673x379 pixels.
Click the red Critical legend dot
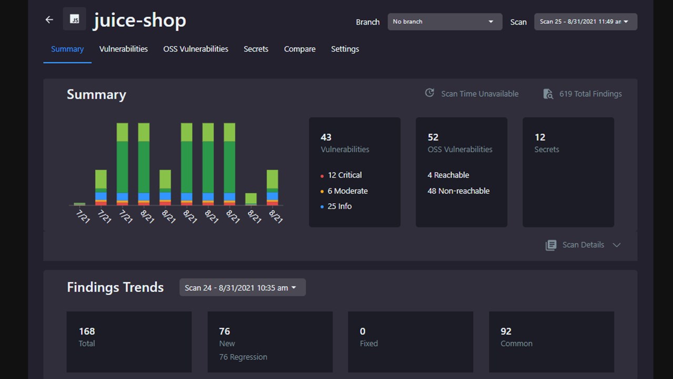tap(322, 176)
